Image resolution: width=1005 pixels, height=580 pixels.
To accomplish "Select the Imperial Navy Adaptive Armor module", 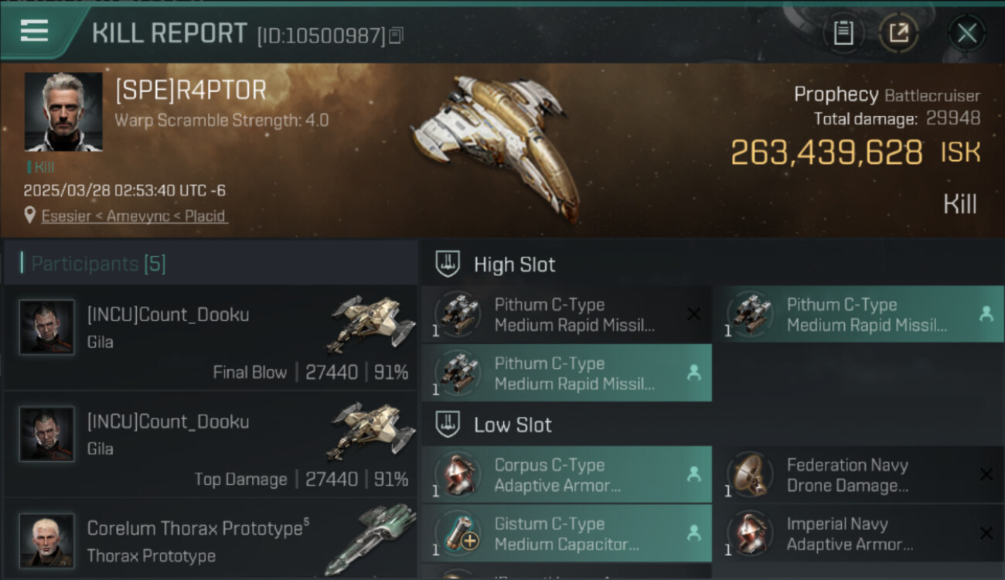I will (x=849, y=534).
